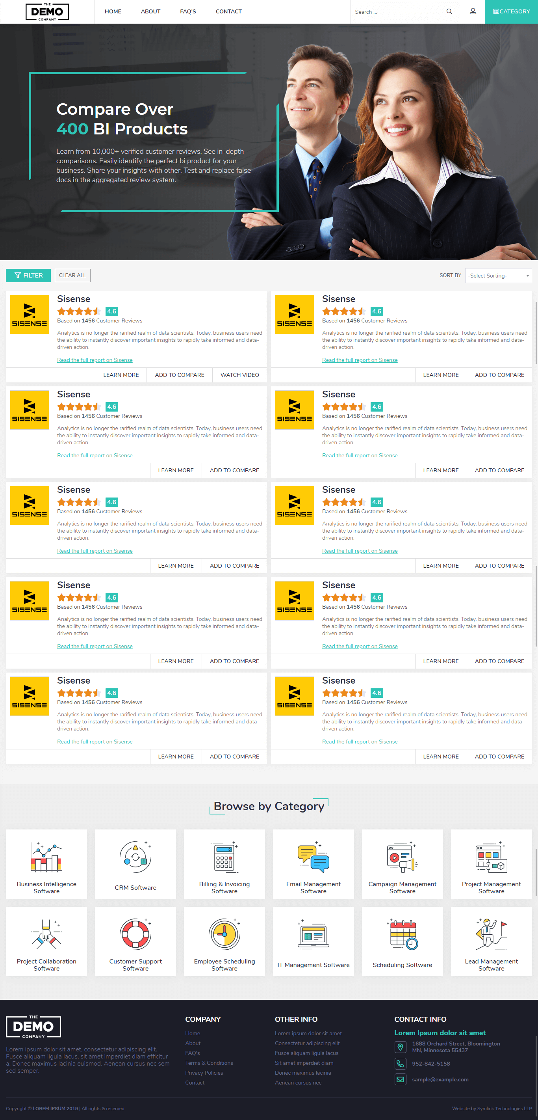Open Symlink Technologies LLP footer link
538x1120 pixels.
click(504, 1108)
